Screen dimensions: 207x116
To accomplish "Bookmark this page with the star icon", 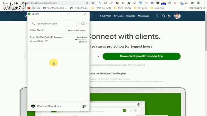I will (93, 3).
